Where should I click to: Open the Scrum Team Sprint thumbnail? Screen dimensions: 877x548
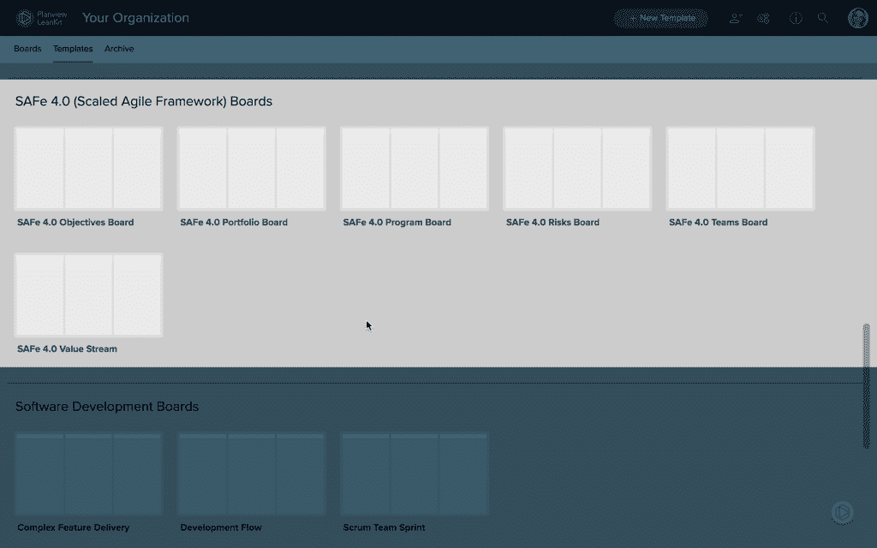coord(415,474)
